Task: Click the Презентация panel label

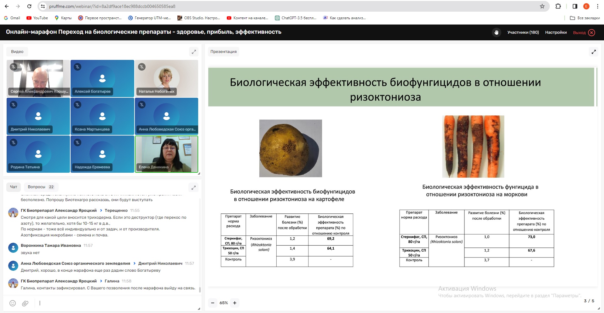Action: [223, 52]
